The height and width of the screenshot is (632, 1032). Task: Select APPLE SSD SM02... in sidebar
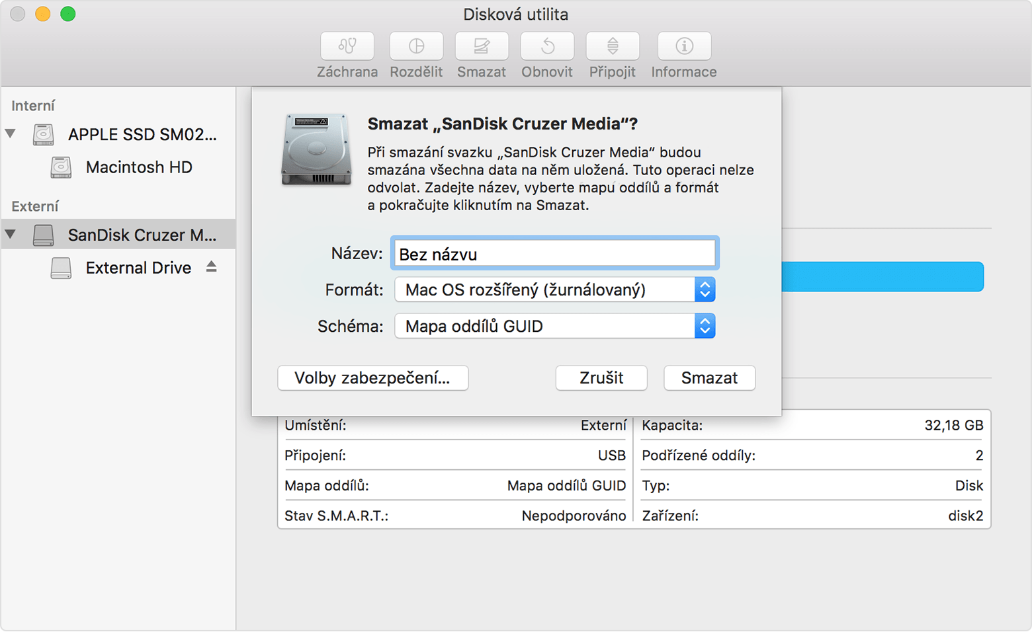click(x=142, y=135)
